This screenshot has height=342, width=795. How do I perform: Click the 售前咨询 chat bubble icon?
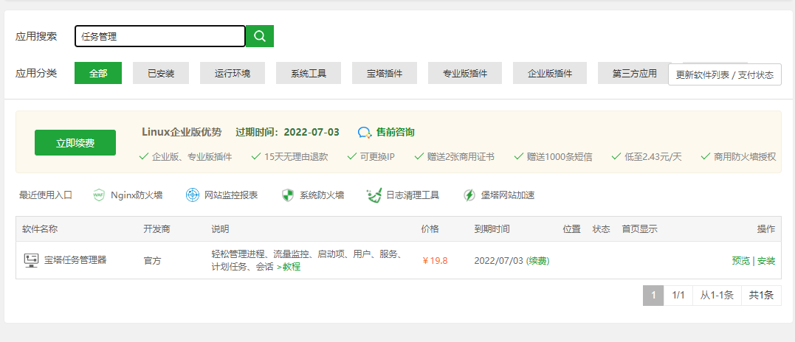point(365,133)
